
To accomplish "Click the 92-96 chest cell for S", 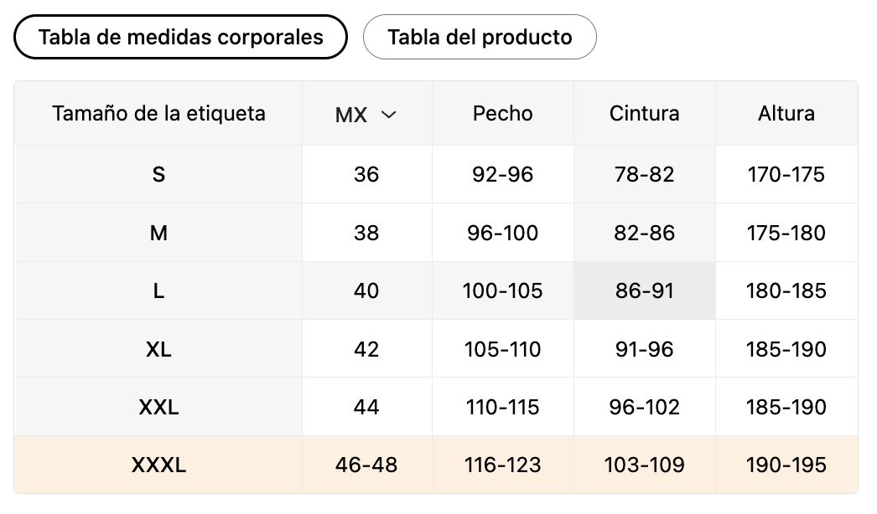I will [503, 174].
